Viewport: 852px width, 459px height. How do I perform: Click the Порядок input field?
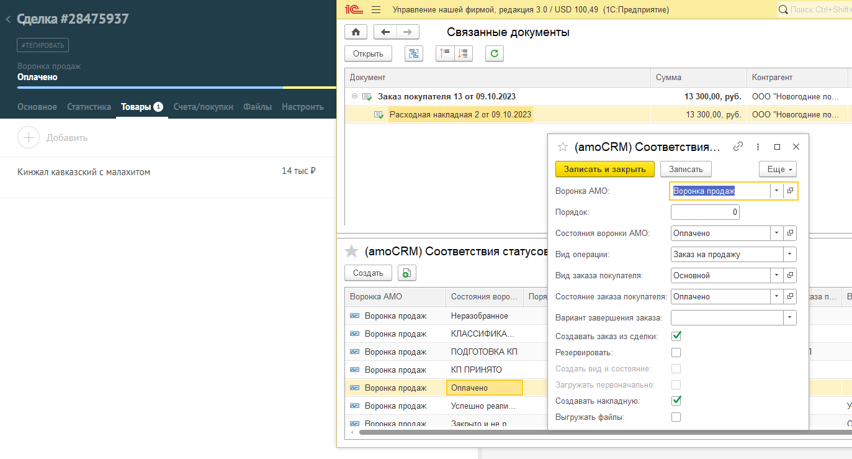pos(704,212)
